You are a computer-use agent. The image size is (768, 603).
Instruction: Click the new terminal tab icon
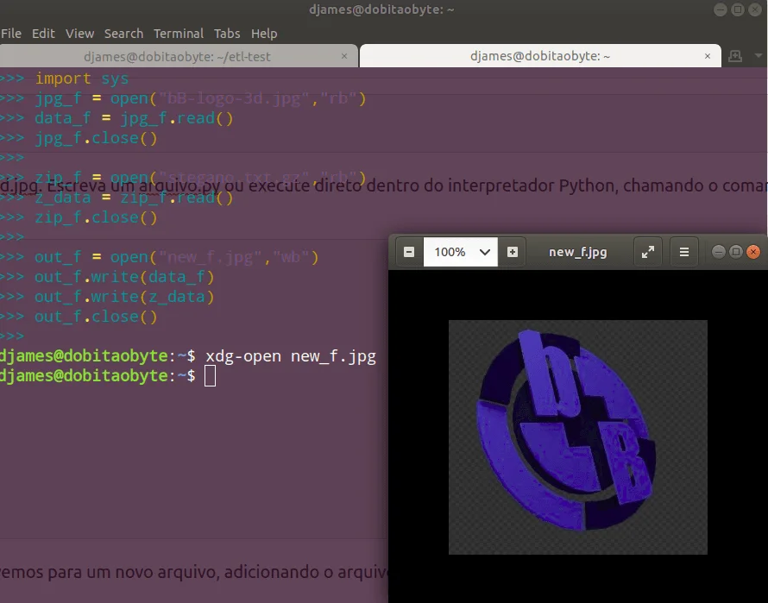(x=734, y=56)
